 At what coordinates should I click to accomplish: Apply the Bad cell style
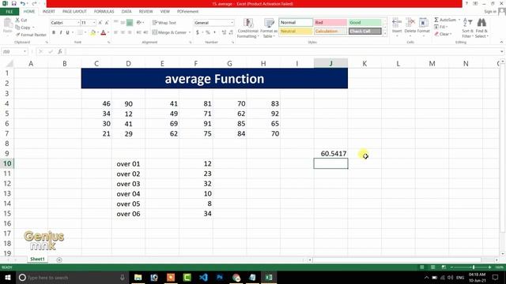[330, 23]
